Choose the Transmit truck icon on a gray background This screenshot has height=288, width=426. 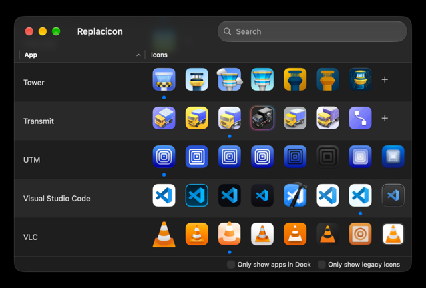click(295, 118)
